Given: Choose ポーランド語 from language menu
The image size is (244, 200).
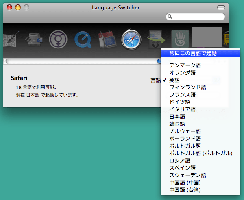Looking at the screenshot, I should point(200,139).
